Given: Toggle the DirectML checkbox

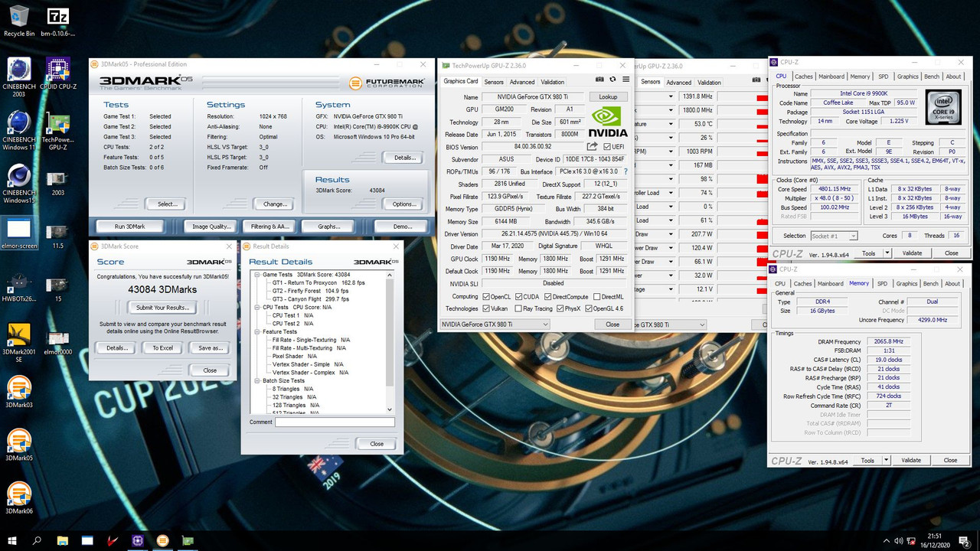Looking at the screenshot, I should click(x=596, y=296).
